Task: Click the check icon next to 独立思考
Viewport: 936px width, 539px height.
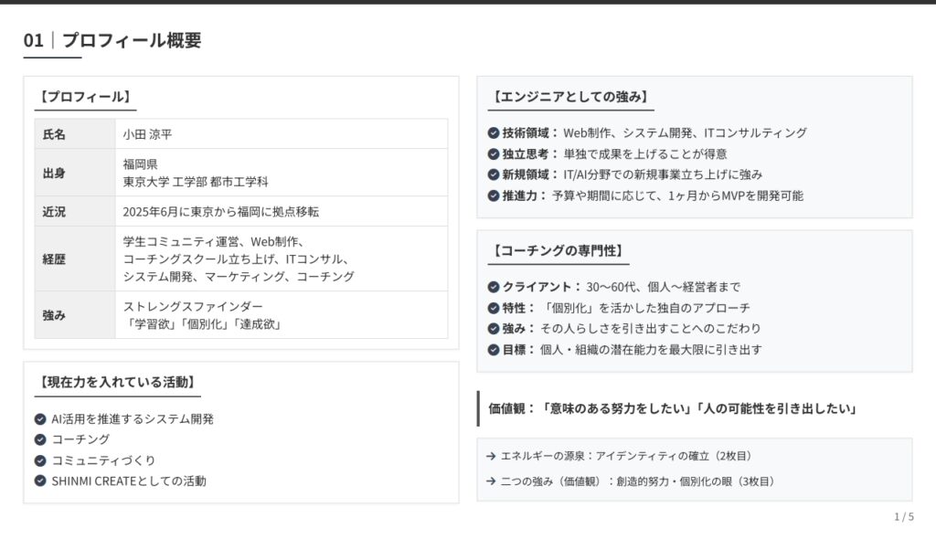Action: click(x=494, y=153)
